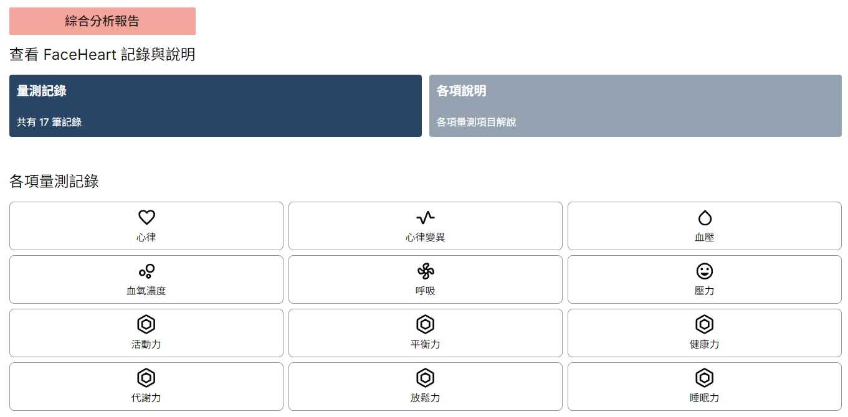The image size is (848, 417).
Task: Click the heart icon for 心律
Action: pos(146,217)
